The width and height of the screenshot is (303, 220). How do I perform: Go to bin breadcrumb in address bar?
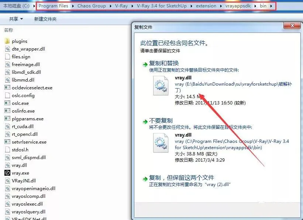coord(263,6)
